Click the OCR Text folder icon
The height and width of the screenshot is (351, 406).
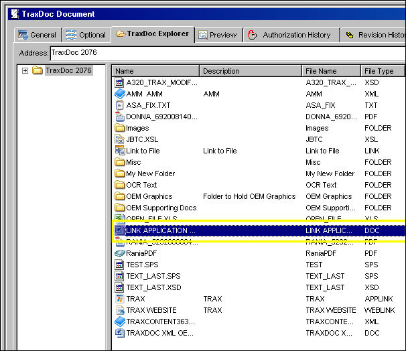pos(120,185)
